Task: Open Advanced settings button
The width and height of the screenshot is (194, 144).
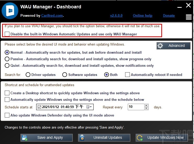Action: (174, 46)
